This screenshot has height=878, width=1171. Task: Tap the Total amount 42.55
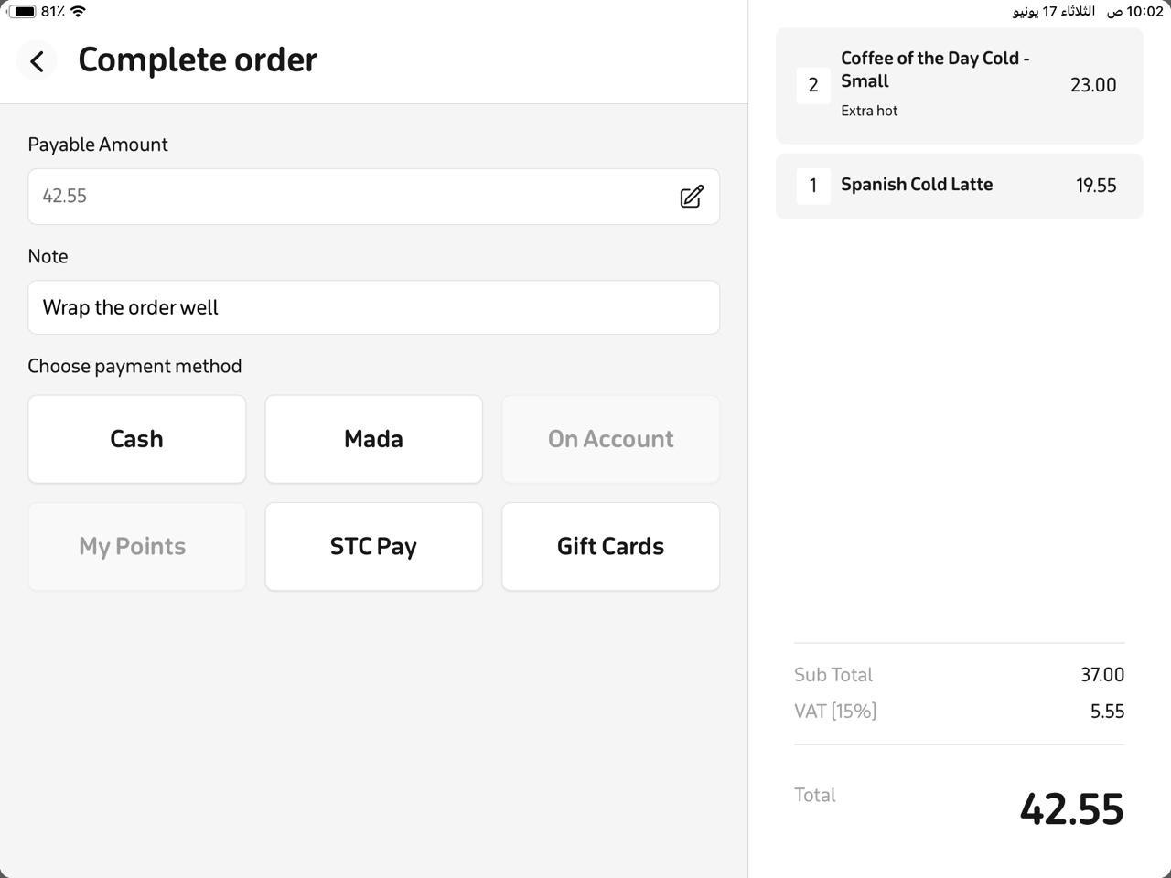[1071, 809]
